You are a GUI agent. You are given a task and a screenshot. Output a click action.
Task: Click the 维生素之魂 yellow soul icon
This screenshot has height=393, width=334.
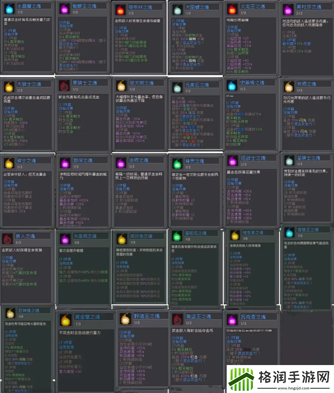(234, 235)
